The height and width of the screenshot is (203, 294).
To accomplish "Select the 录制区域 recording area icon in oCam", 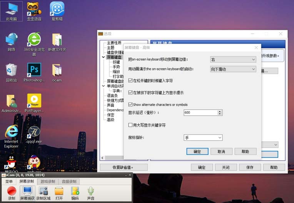I will [43, 193].
